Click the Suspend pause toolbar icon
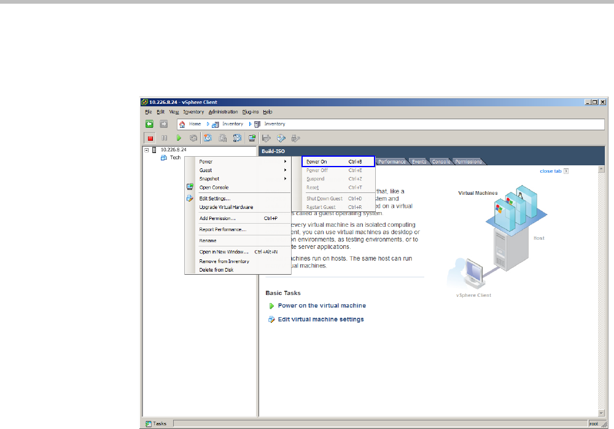614x429 pixels. pyautogui.click(x=164, y=138)
